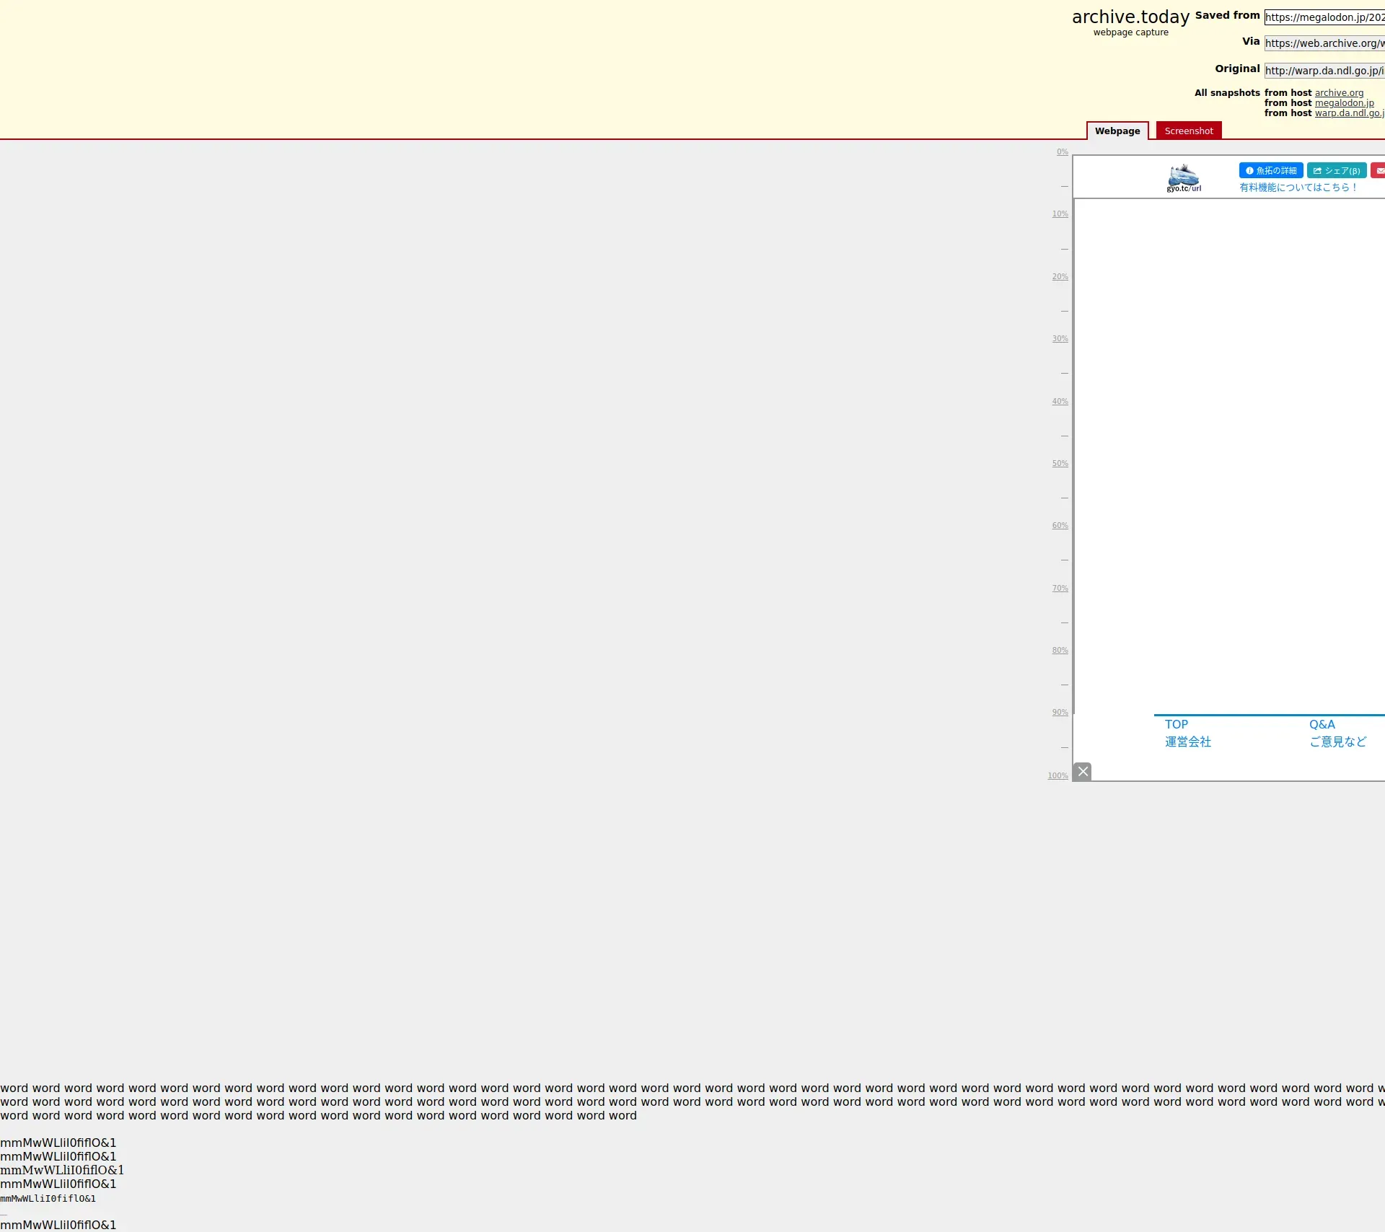Click the Via URL input field

click(1324, 43)
